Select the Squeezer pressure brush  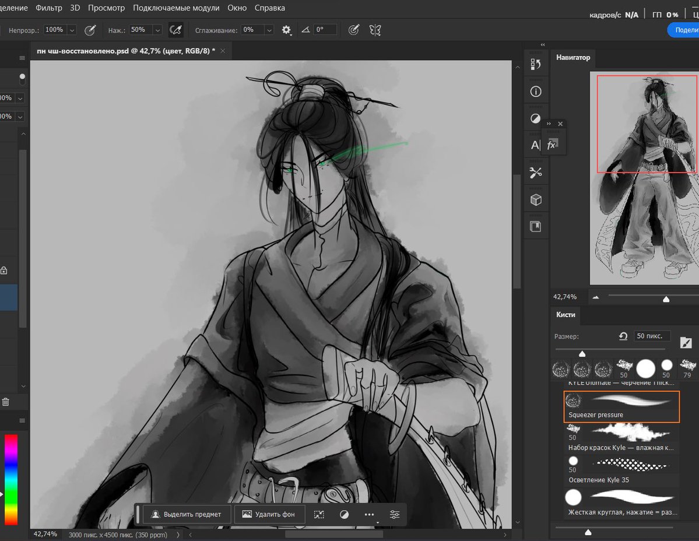(621, 406)
